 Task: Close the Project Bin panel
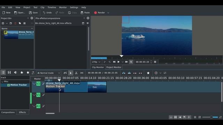coord(32,18)
